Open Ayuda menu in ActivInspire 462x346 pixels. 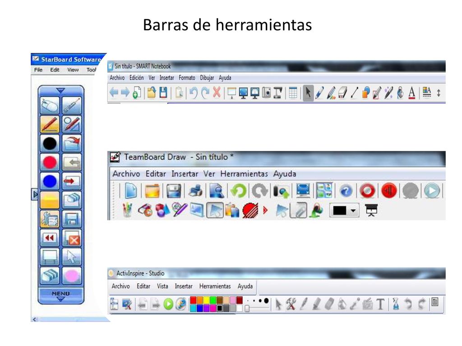click(x=245, y=286)
